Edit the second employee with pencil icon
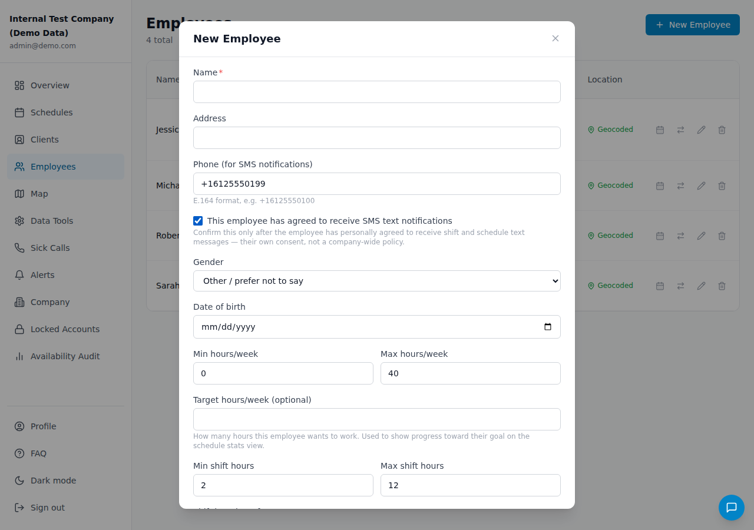 [x=701, y=185]
